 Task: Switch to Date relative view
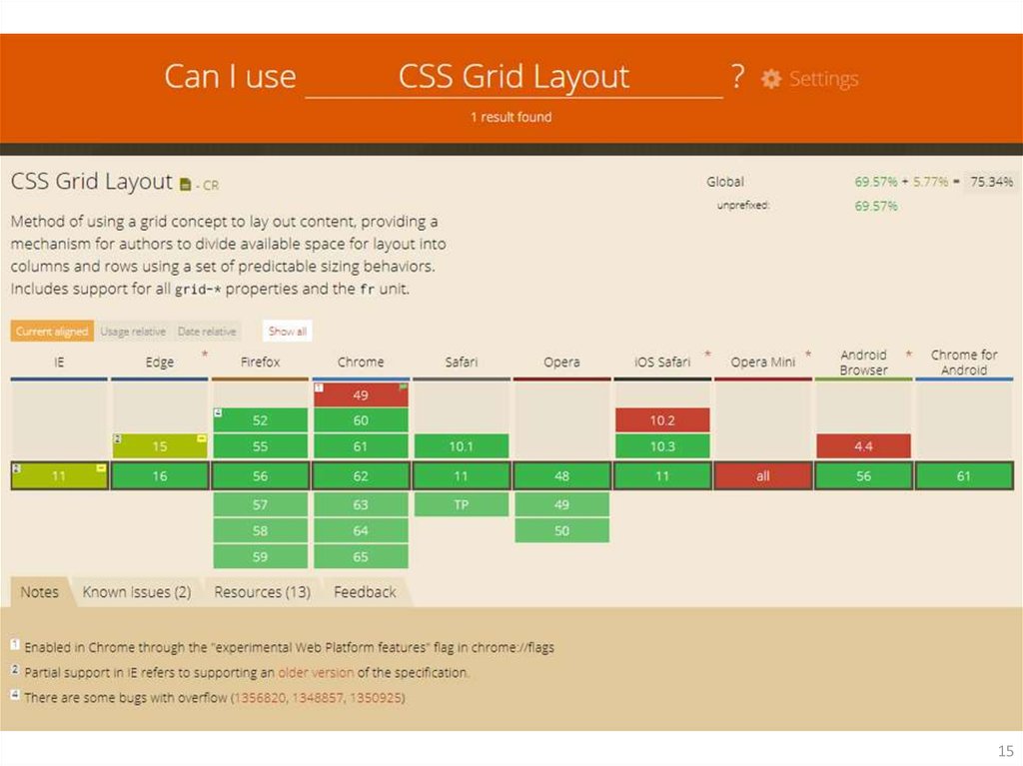[207, 332]
